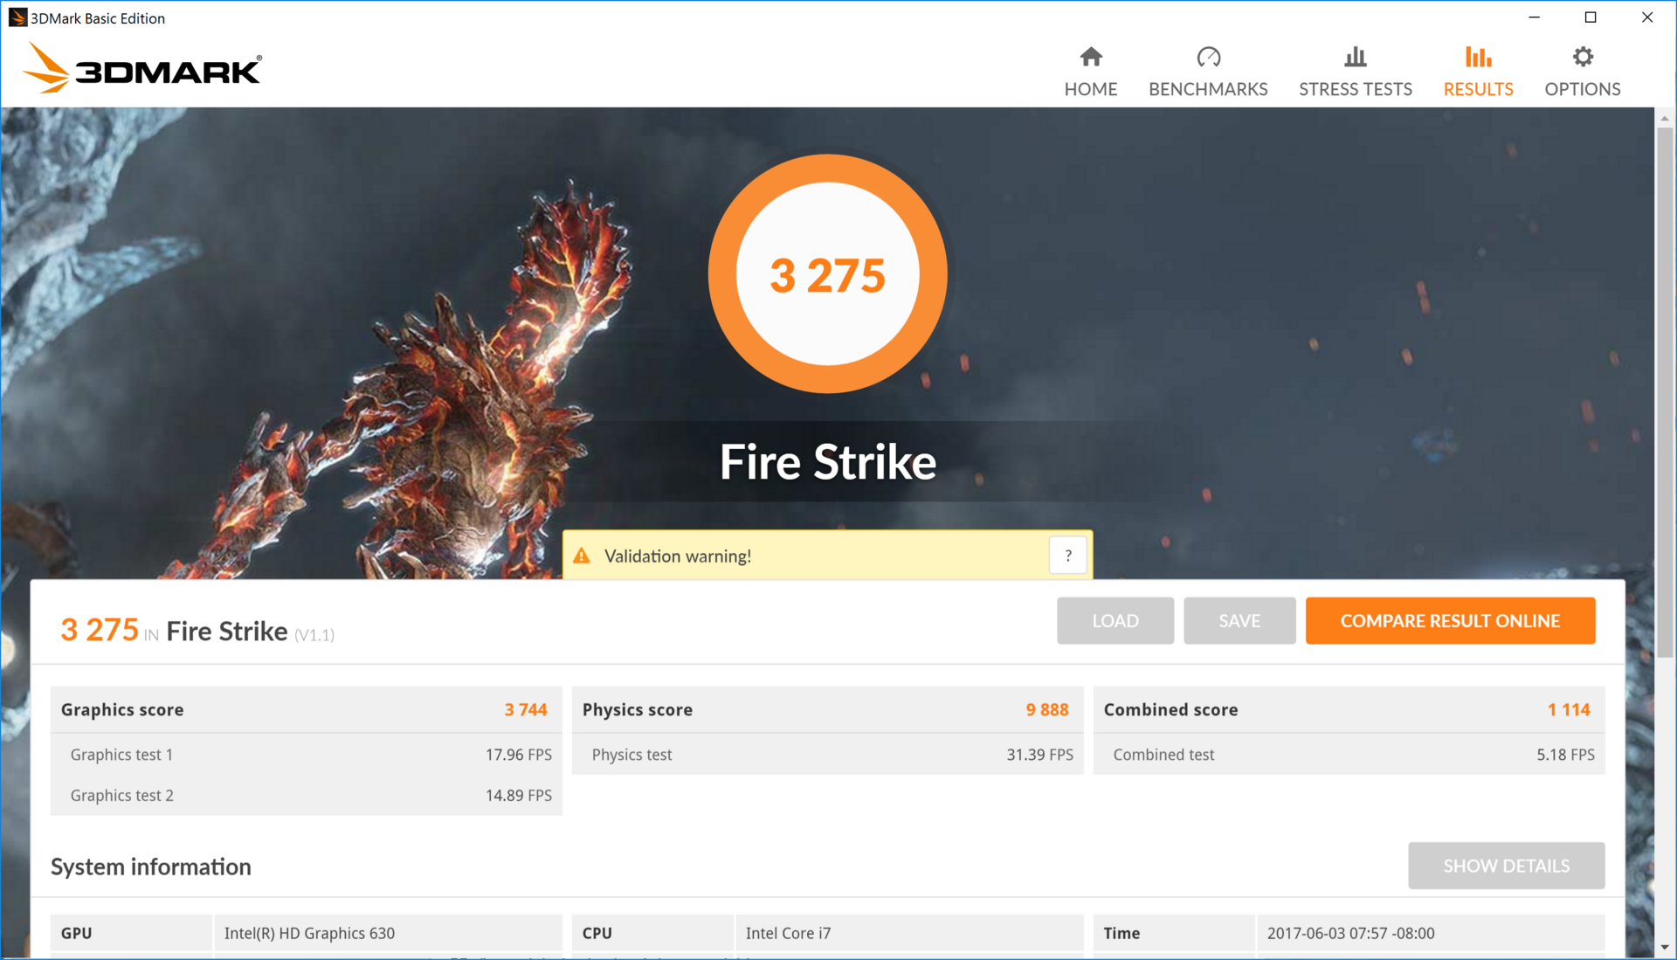The width and height of the screenshot is (1677, 960).
Task: Click SHOW DETAILS button
Action: coord(1506,866)
